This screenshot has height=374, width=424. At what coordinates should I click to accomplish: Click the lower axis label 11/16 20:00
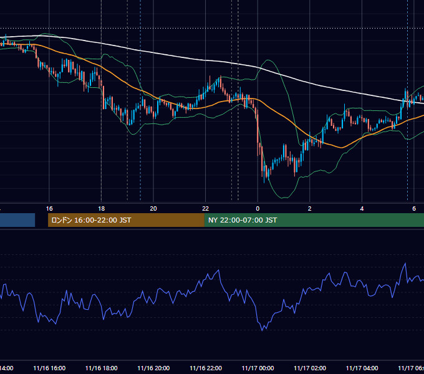pos(153,368)
